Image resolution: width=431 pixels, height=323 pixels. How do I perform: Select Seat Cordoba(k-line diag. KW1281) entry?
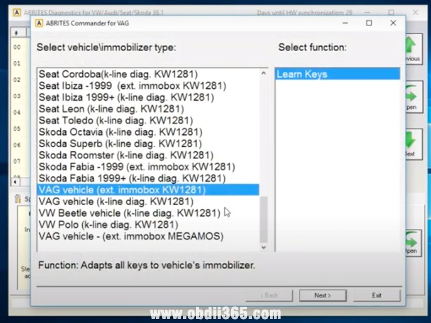coord(148,74)
